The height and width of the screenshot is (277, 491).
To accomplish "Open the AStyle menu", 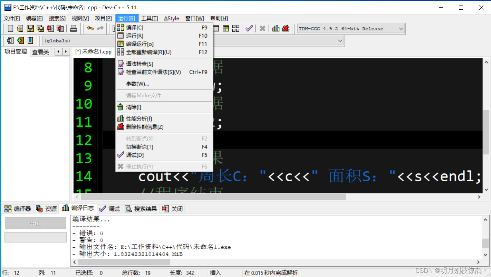I will point(172,18).
